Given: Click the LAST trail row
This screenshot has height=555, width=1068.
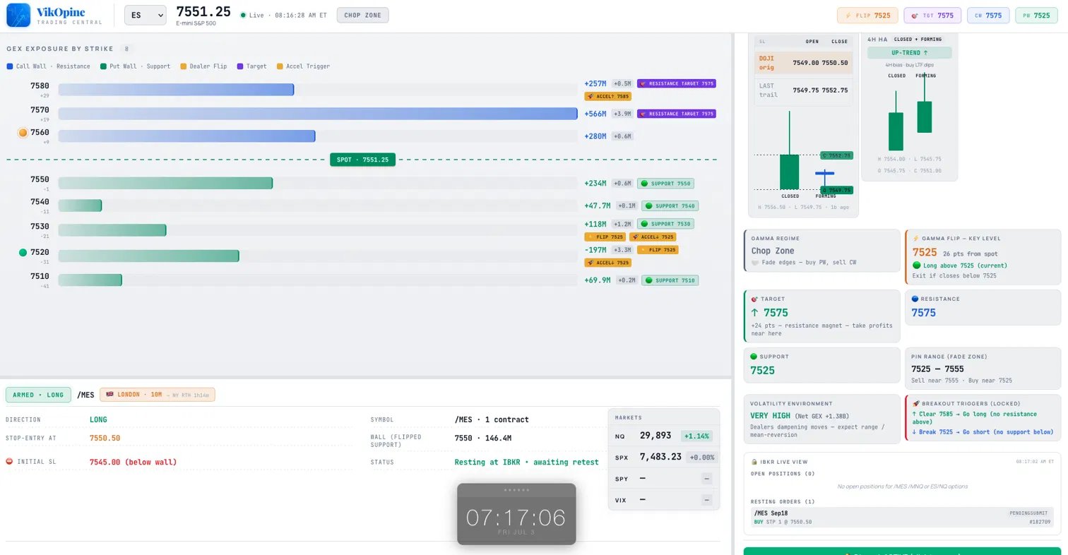Looking at the screenshot, I should click(803, 90).
